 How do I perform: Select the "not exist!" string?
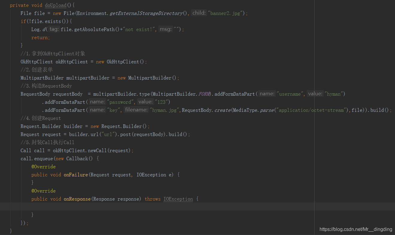[139, 30]
